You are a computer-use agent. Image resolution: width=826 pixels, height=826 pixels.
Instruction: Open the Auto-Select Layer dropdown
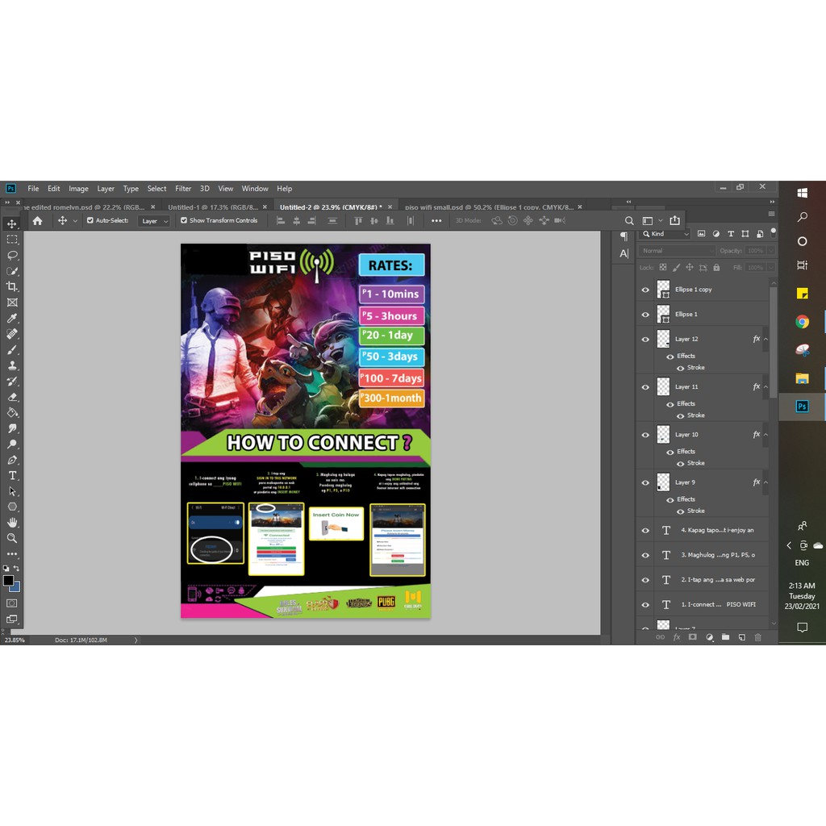click(x=153, y=221)
